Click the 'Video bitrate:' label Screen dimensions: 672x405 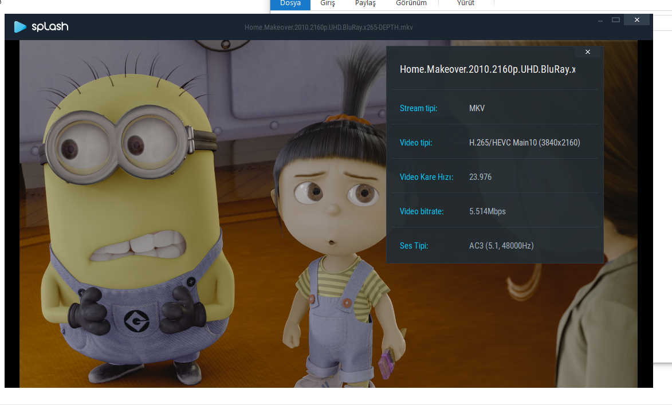422,211
